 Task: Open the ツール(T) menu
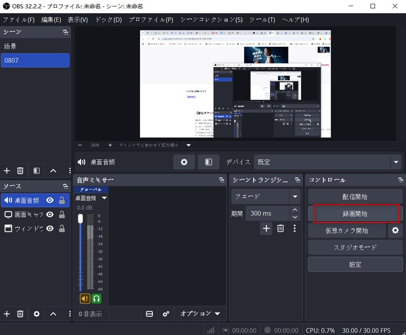(x=262, y=20)
